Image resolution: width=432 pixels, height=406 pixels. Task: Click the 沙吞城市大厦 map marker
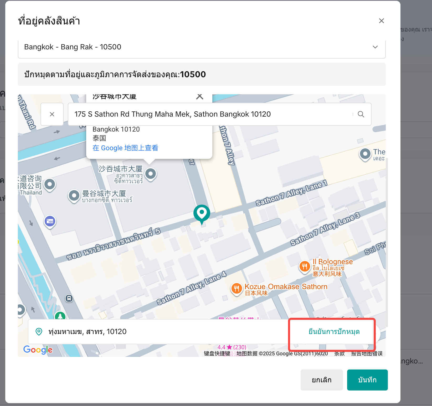151,174
